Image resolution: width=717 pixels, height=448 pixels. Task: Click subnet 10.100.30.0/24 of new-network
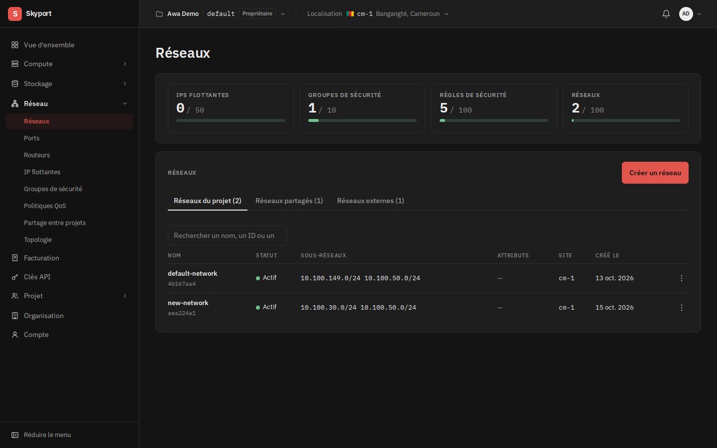coord(329,308)
